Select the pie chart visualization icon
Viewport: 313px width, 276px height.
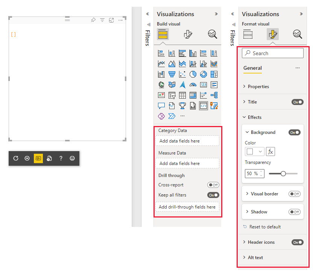point(193,74)
